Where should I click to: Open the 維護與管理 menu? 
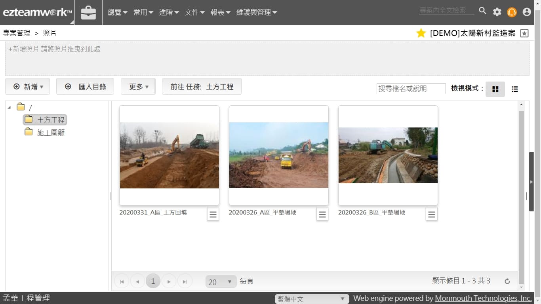tap(256, 12)
